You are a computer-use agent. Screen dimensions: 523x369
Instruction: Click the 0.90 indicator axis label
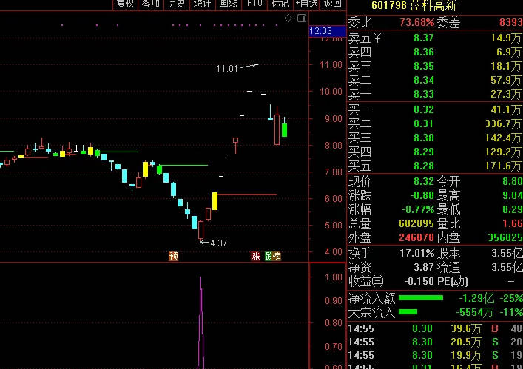click(334, 301)
